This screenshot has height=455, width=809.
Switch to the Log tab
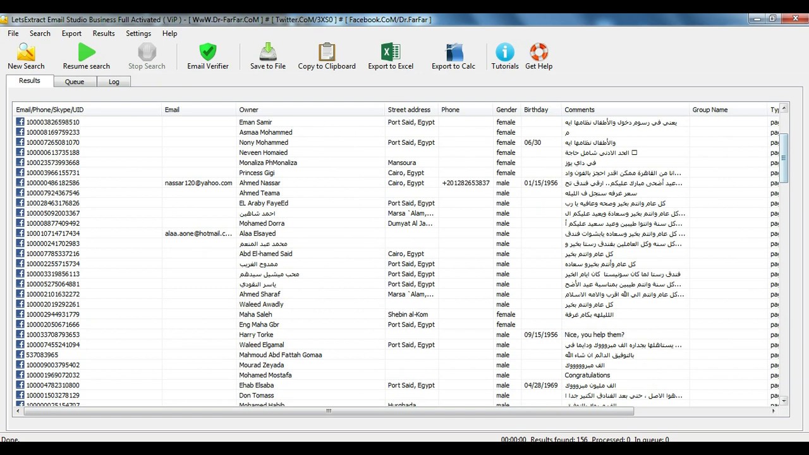114,82
